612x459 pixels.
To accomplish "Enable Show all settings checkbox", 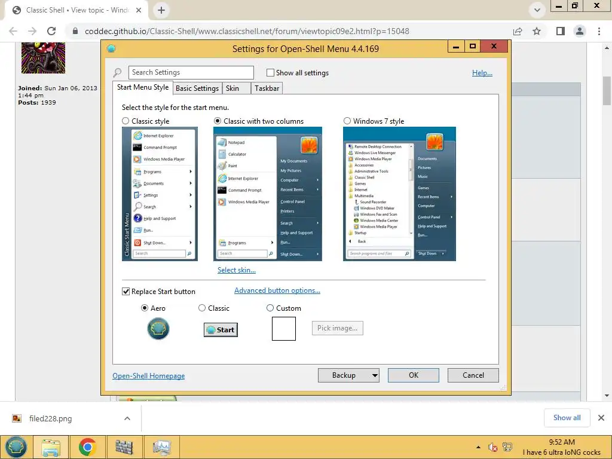I will (x=270, y=72).
